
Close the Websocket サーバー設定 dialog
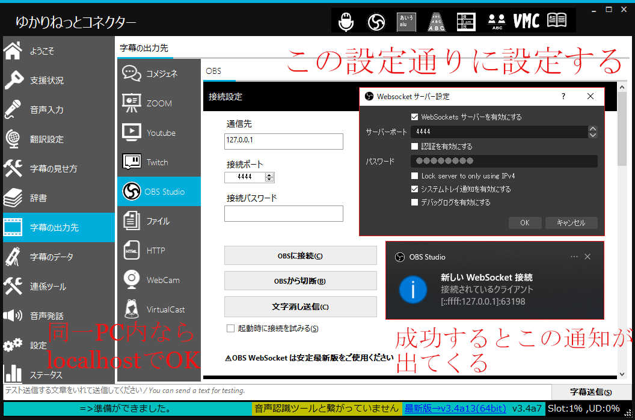pyautogui.click(x=591, y=96)
